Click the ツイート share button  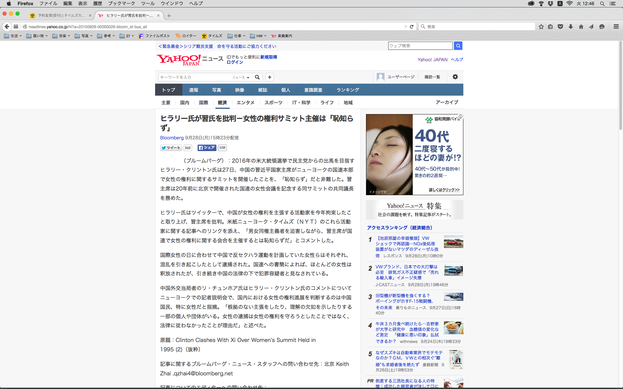pos(171,148)
